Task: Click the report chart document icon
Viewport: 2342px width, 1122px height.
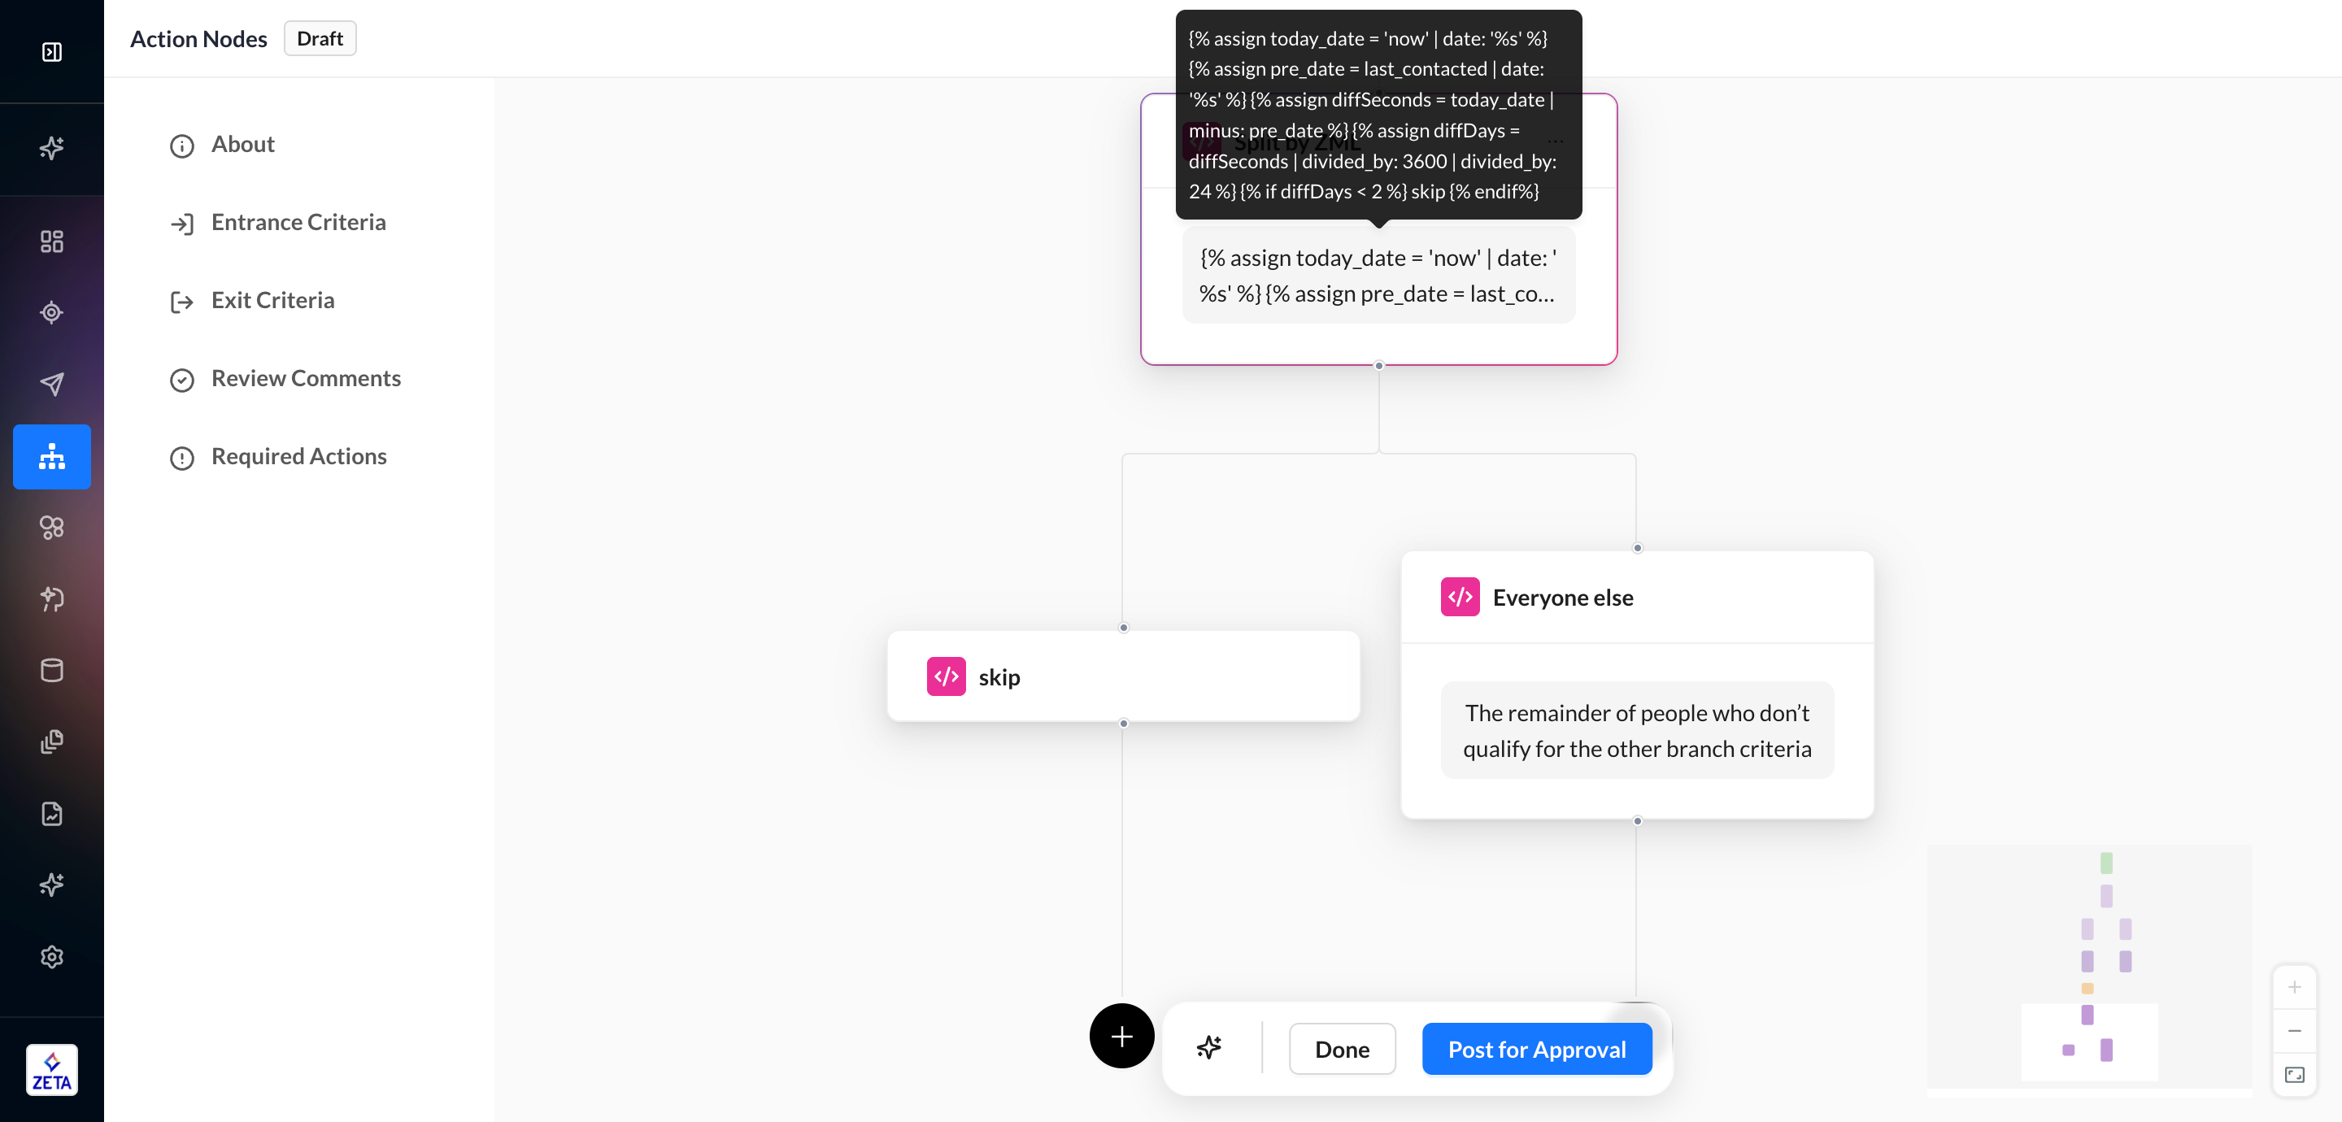Action: pyautogui.click(x=52, y=814)
